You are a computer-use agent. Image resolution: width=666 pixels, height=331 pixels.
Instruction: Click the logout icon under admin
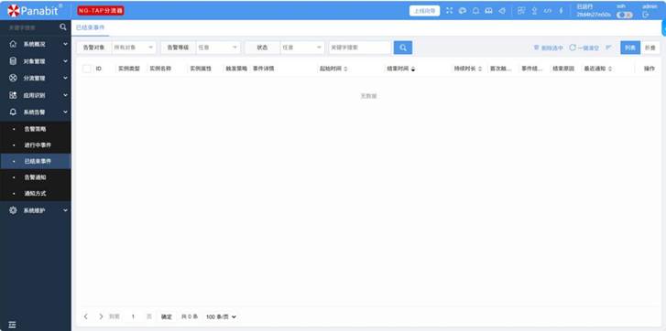click(x=646, y=15)
